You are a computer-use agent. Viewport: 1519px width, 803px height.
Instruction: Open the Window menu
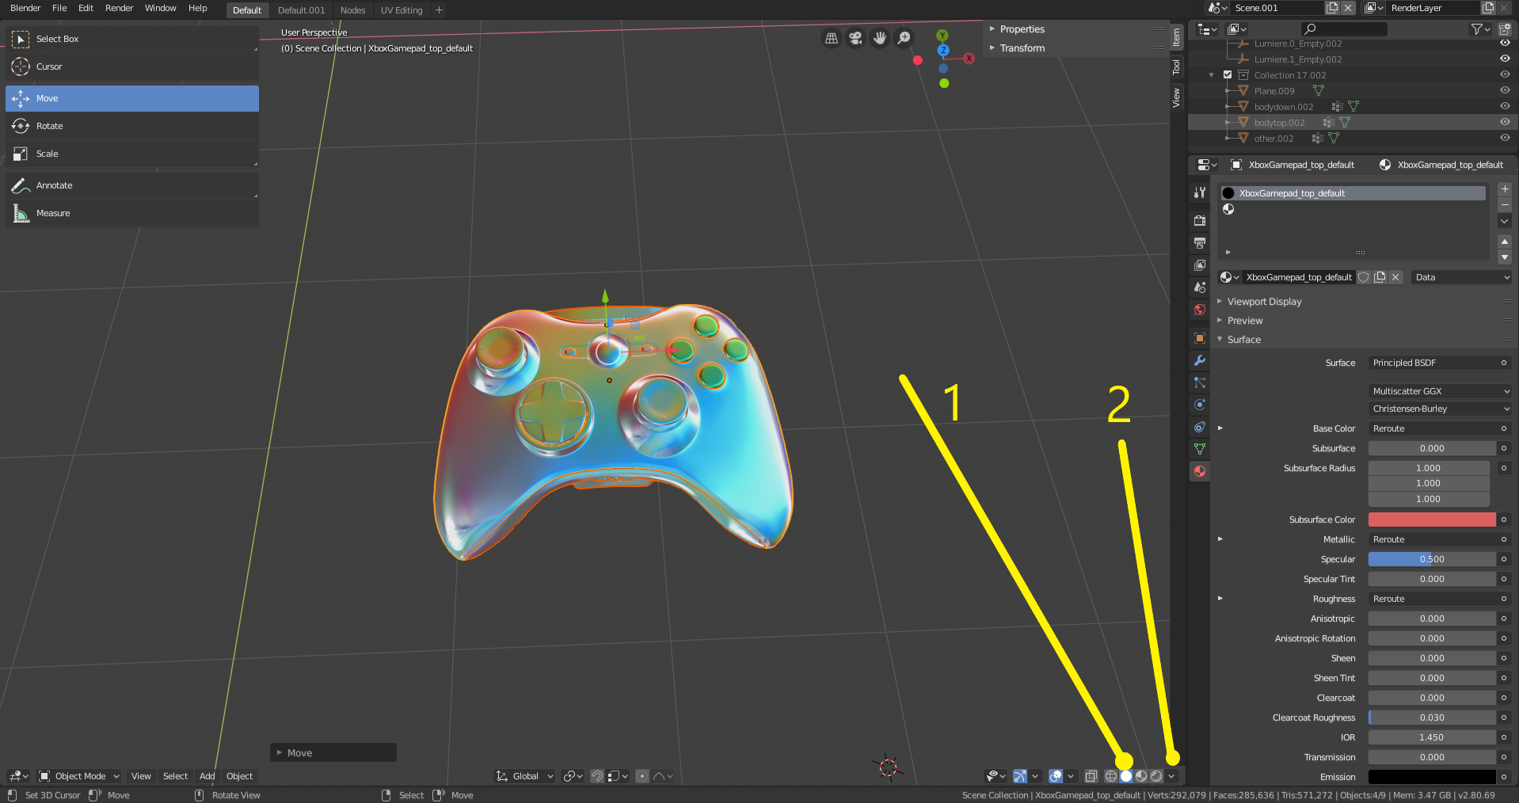click(161, 8)
